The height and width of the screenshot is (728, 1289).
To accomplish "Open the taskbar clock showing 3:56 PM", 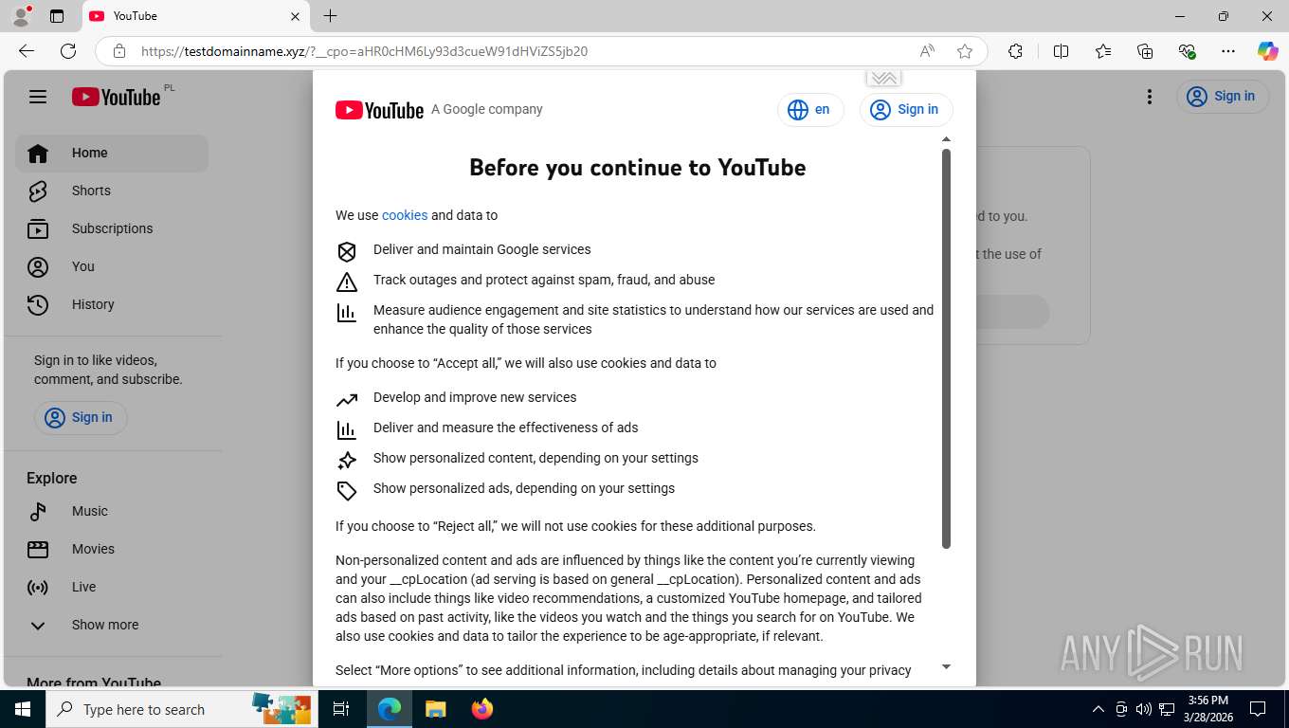I will point(1207,709).
